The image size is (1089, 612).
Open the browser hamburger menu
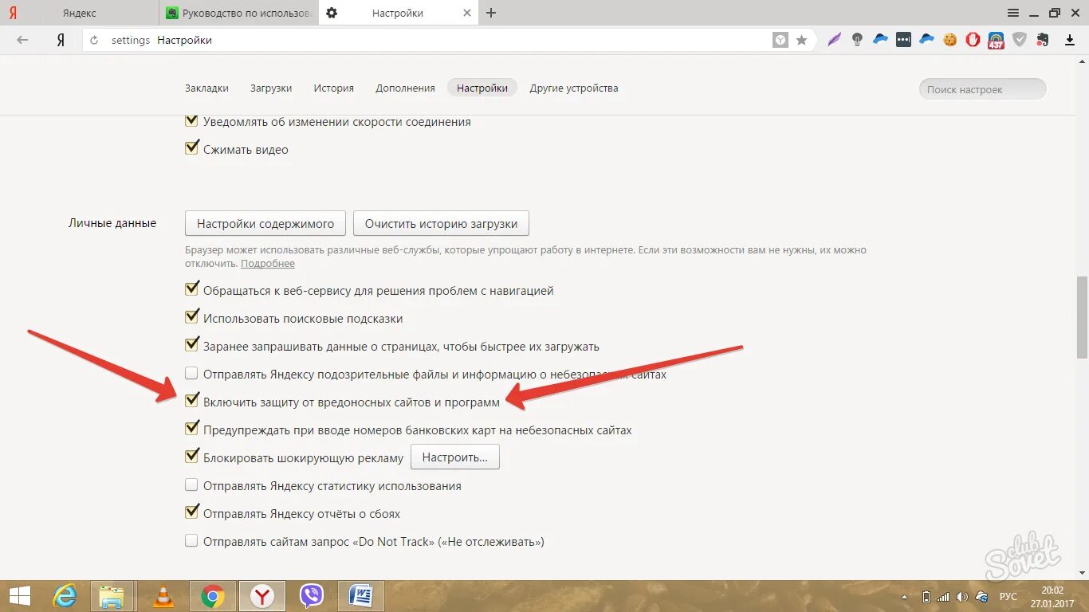point(1013,13)
